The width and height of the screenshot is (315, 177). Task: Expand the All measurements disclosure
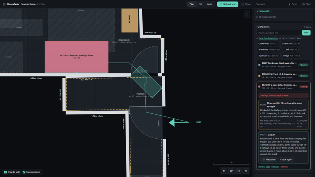pos(266,17)
